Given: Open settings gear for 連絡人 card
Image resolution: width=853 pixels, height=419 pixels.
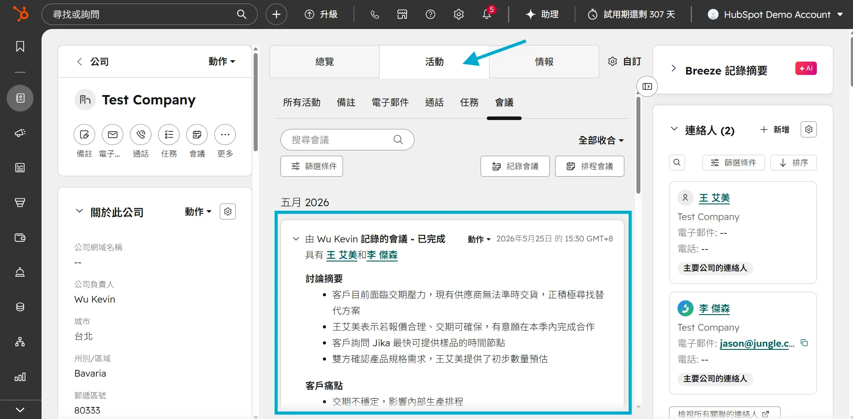Looking at the screenshot, I should click(809, 129).
